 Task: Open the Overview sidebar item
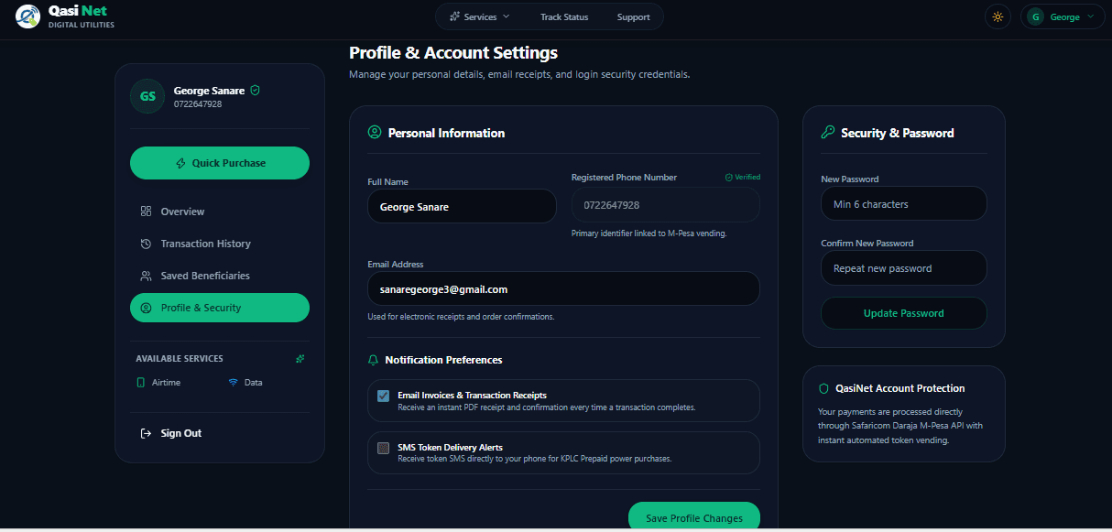click(x=220, y=212)
